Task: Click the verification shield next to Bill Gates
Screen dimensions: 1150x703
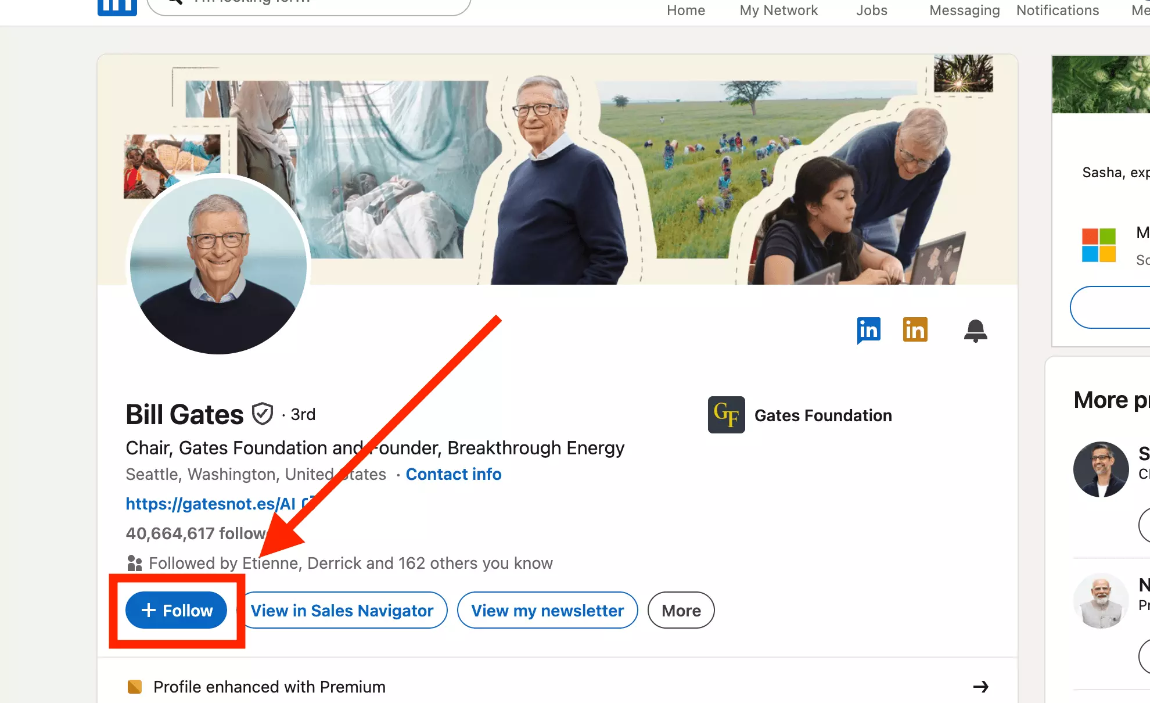Action: click(263, 414)
